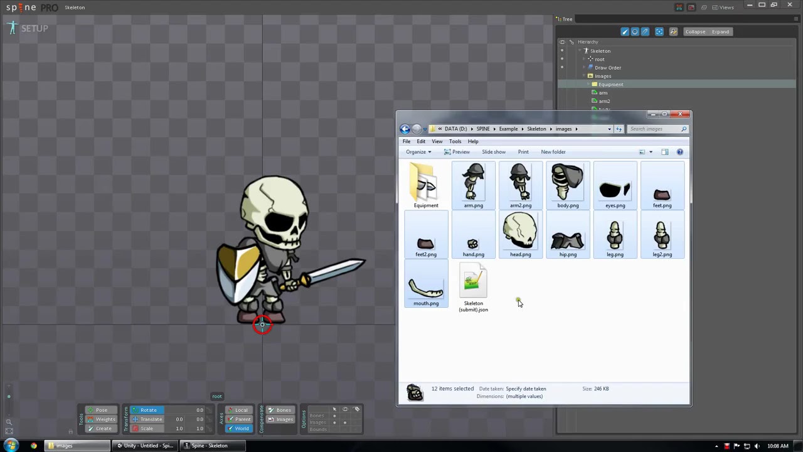The height and width of the screenshot is (452, 803).
Task: Collapse the Images node in Hierarchy
Action: (x=583, y=76)
